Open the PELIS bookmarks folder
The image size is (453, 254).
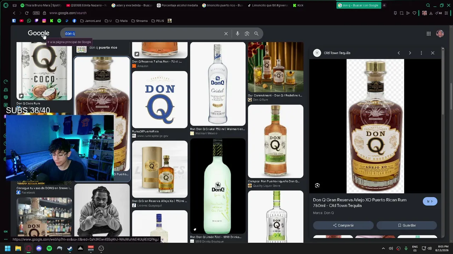pyautogui.click(x=158, y=21)
